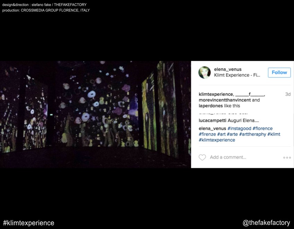The width and height of the screenshot is (294, 229).
Task: Open elena_venus username in post header
Action: click(x=228, y=69)
